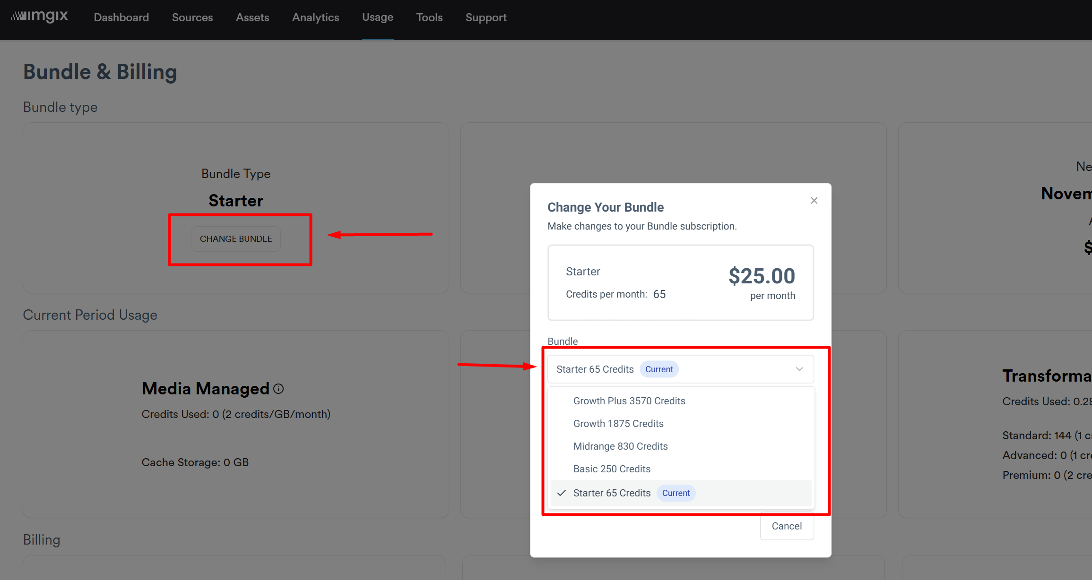1092x580 pixels.
Task: Open the Support page
Action: click(486, 17)
